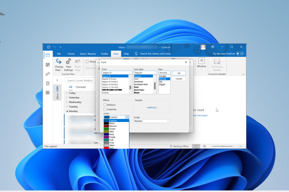The width and height of the screenshot is (289, 192).
Task: Expand the Today message group
Action: point(67,93)
